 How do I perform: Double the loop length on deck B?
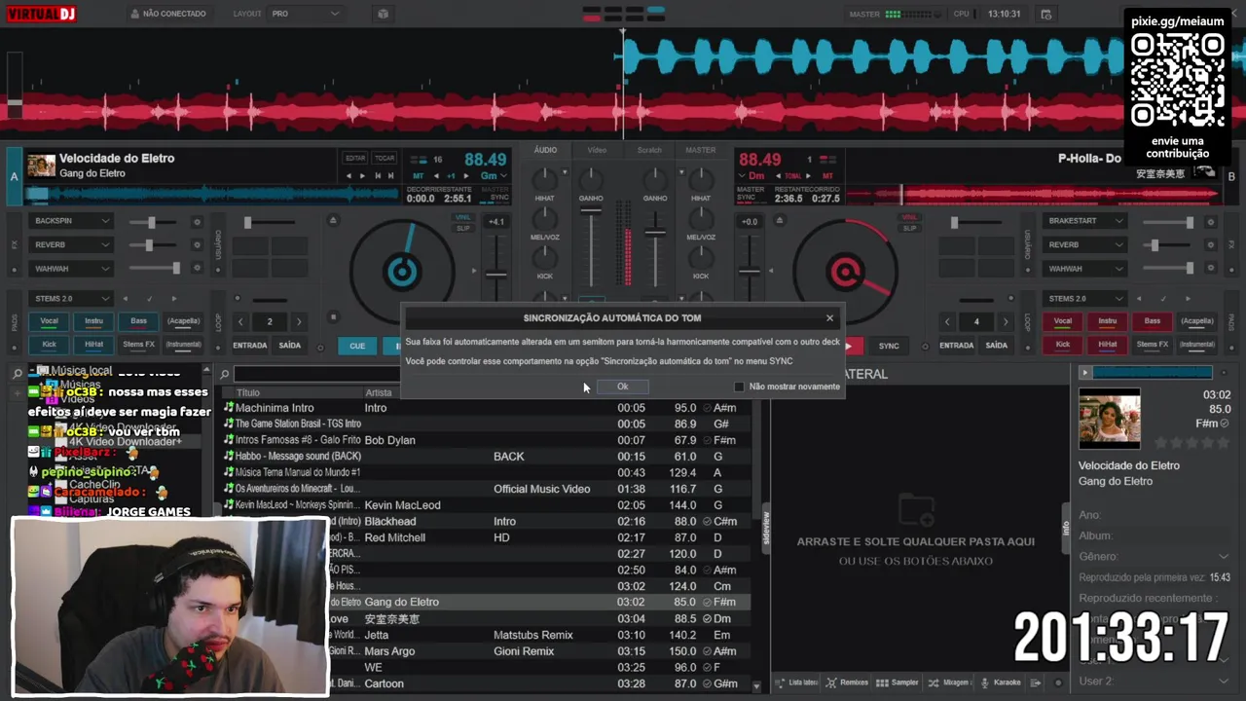(x=1006, y=321)
